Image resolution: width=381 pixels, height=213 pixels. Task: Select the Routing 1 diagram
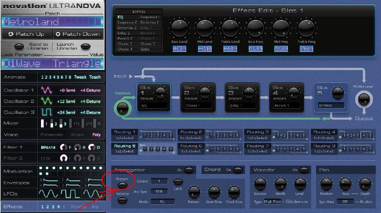[157, 135]
